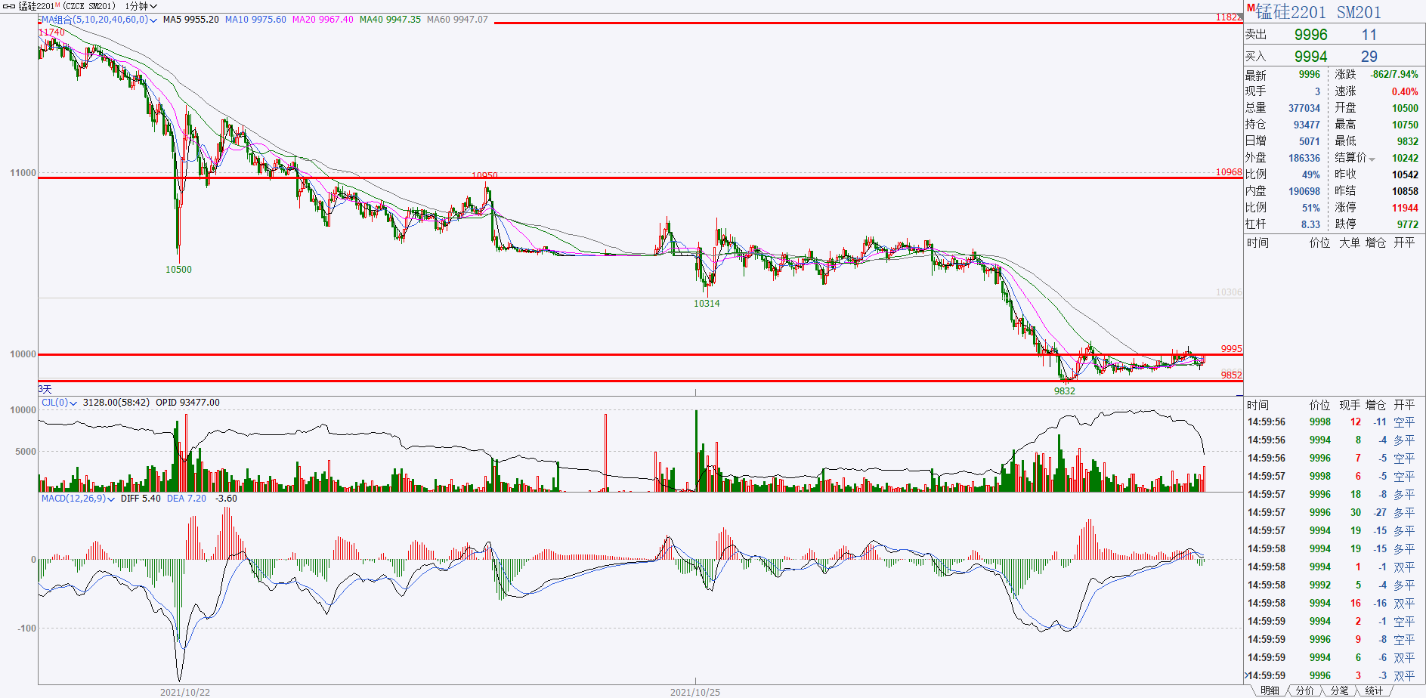Viewport: 1426px width, 698px height.
Task: Click the 2021/10/25 date axis label
Action: click(x=695, y=692)
